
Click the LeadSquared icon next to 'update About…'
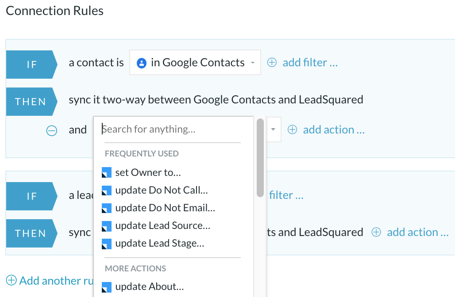(x=107, y=287)
